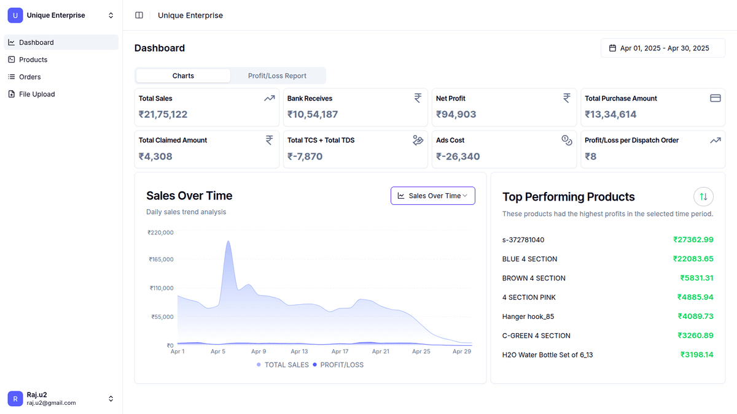
Task: Open the Unique Enterprise workspace switcher
Action: (x=60, y=15)
